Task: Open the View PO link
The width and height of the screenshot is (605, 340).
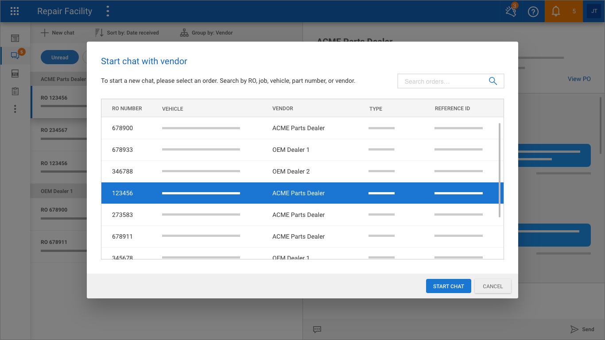Action: (579, 79)
